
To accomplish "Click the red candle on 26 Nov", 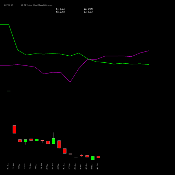I will pyautogui.click(x=65, y=151).
